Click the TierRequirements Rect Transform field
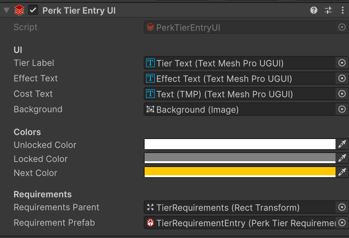The width and height of the screenshot is (349, 238). coord(240,208)
